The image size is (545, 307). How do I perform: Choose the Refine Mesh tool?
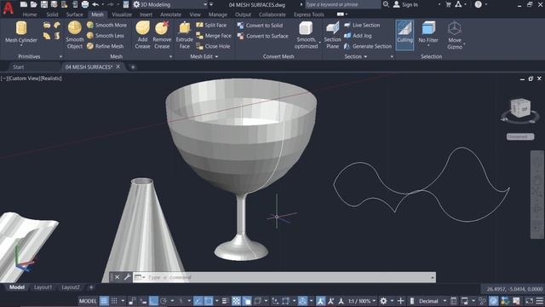[105, 46]
